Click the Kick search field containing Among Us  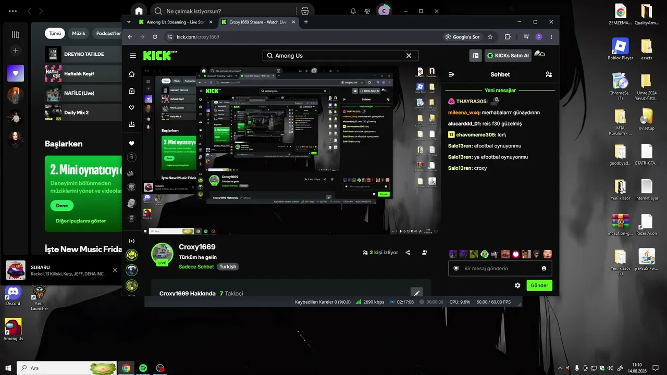tap(341, 56)
